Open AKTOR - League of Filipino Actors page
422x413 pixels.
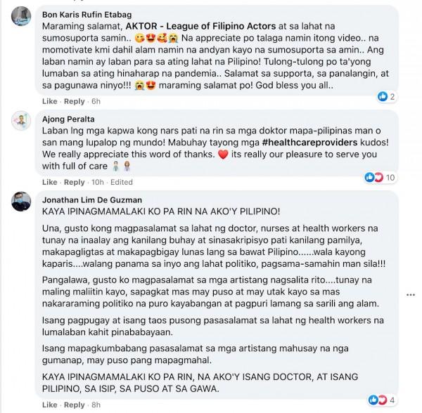[200, 26]
